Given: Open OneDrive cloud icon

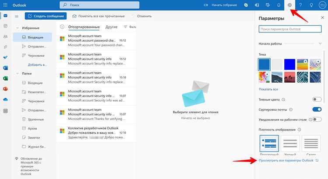Looking at the screenshot, I should click(5, 99).
